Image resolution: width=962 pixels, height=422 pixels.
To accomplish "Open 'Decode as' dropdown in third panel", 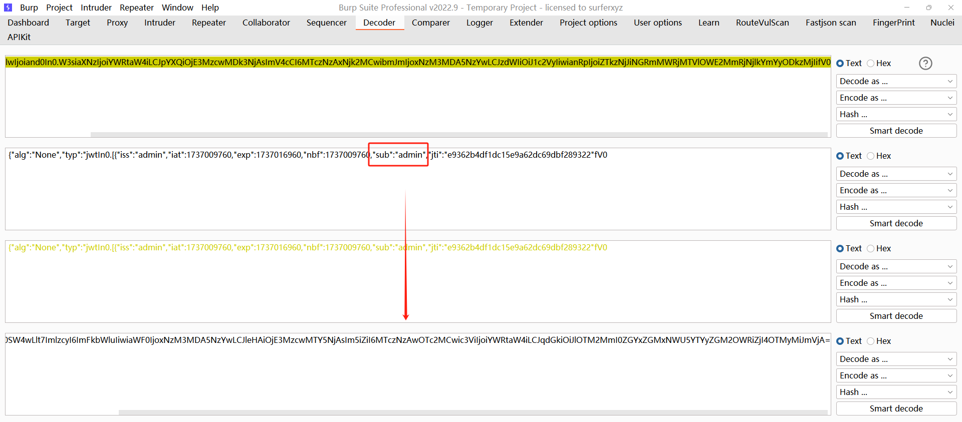I will coord(896,266).
